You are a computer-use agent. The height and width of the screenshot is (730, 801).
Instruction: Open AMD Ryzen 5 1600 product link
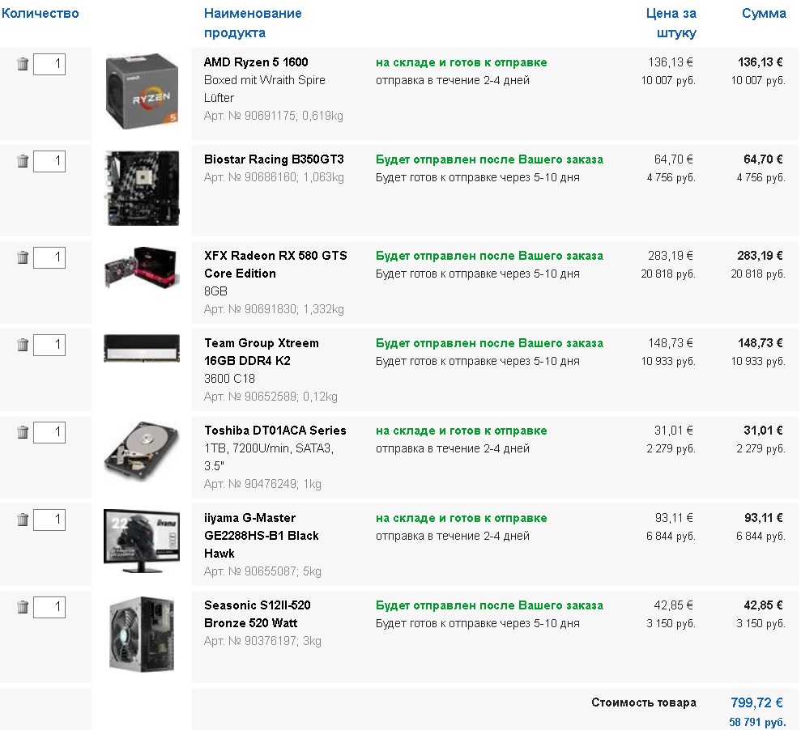[x=256, y=62]
